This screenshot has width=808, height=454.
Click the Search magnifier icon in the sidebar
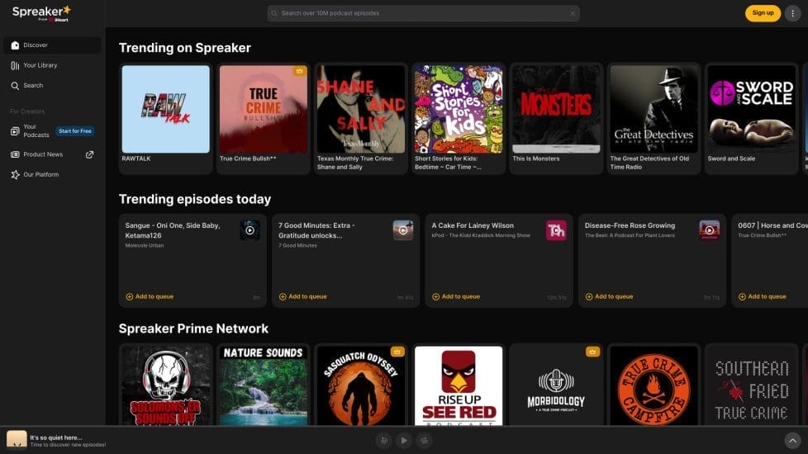(15, 86)
